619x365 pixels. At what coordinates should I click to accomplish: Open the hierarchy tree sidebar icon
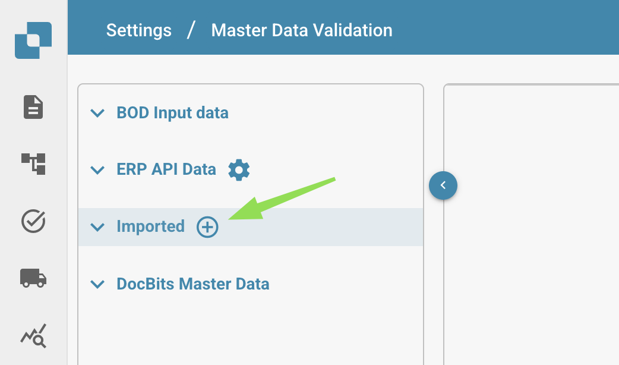click(x=33, y=163)
